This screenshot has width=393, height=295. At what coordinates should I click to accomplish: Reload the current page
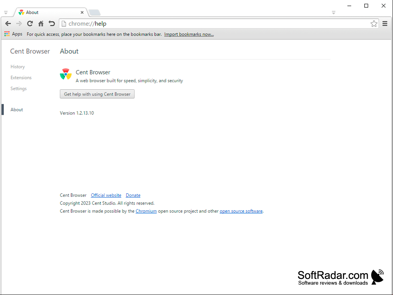click(x=30, y=23)
